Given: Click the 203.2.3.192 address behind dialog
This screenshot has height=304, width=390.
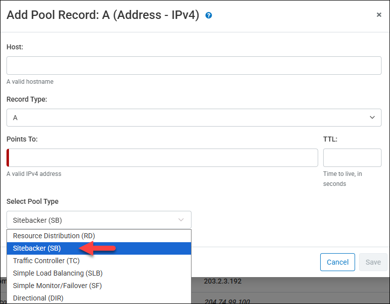Looking at the screenshot, I should point(222,282).
